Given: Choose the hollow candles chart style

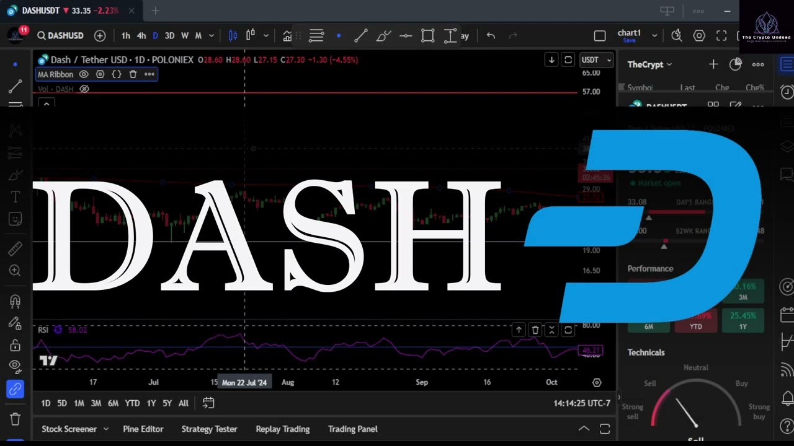Looking at the screenshot, I should click(x=251, y=36).
